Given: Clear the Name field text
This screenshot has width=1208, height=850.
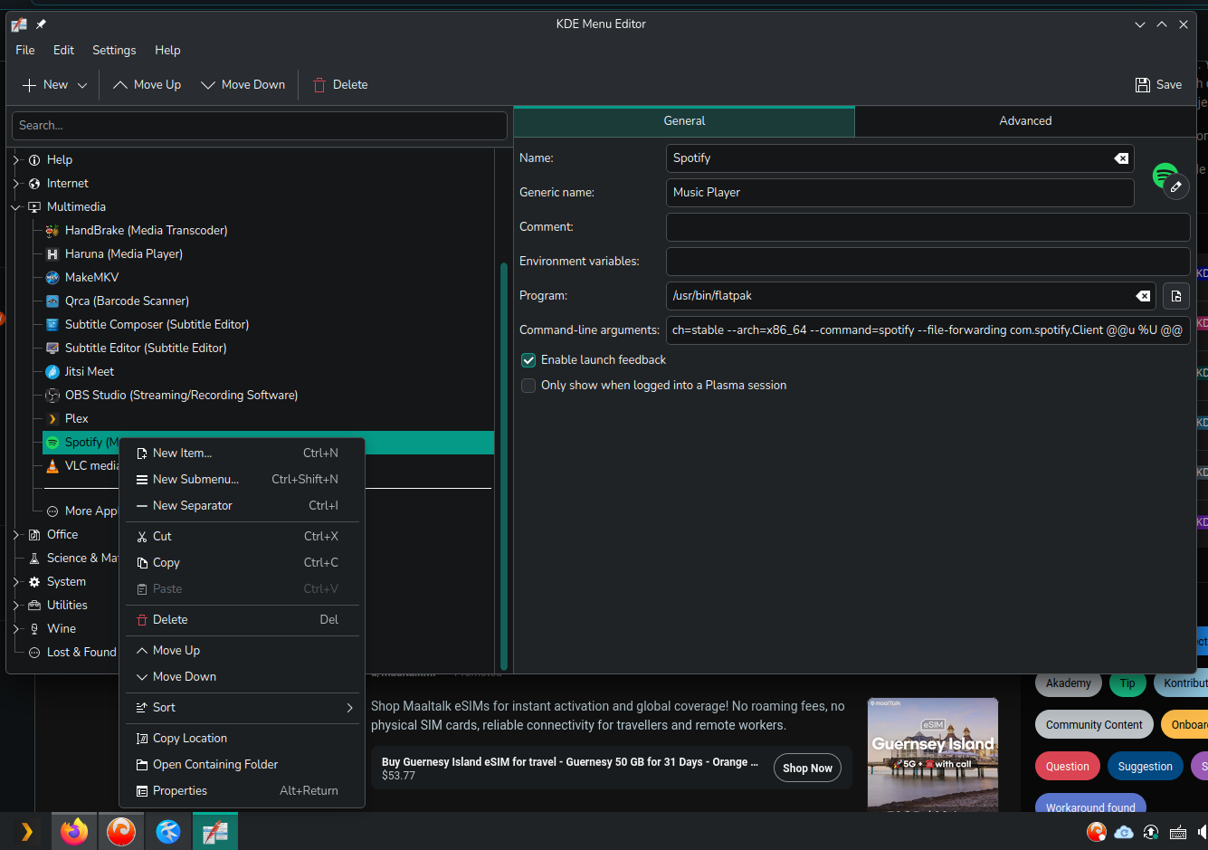Looking at the screenshot, I should coord(1121,158).
